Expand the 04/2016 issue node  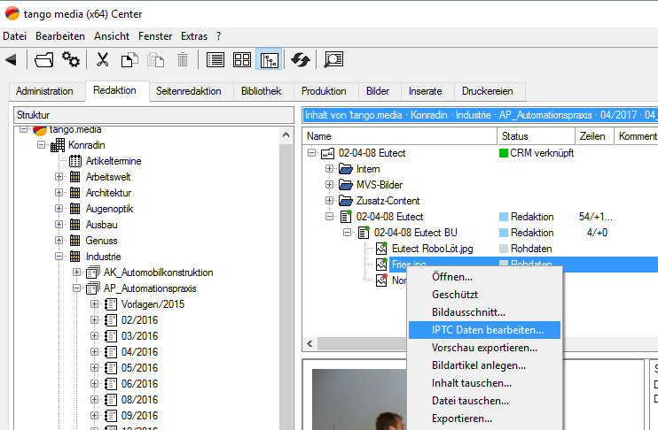95,352
